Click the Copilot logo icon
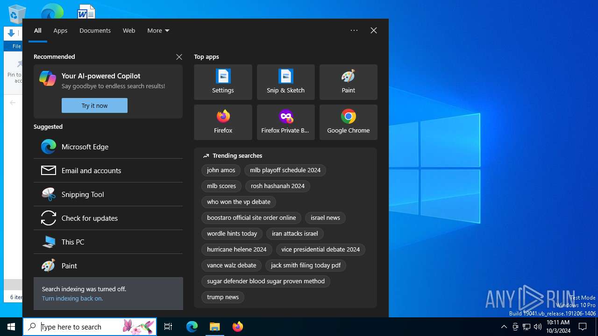The height and width of the screenshot is (336, 598). (48, 78)
